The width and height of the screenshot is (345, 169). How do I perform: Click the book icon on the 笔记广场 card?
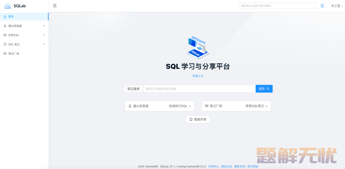207,106
